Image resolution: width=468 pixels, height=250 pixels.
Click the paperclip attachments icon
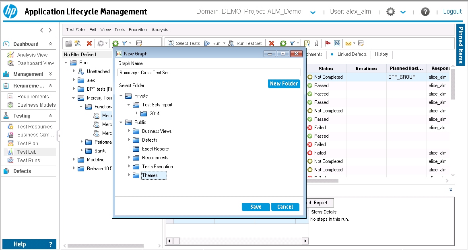click(316, 43)
